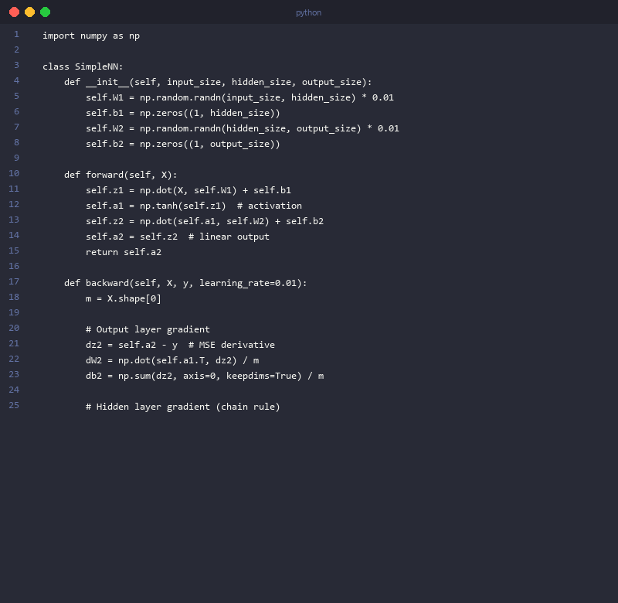Screen dimensions: 618x603
Task: Click the 'python' title label
Action: pos(308,12)
